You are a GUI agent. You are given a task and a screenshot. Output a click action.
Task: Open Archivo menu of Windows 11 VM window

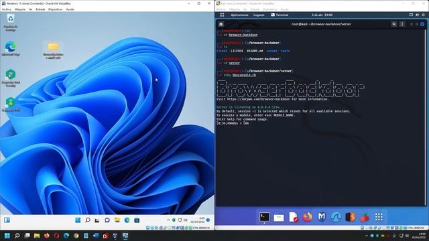[x=7, y=9]
